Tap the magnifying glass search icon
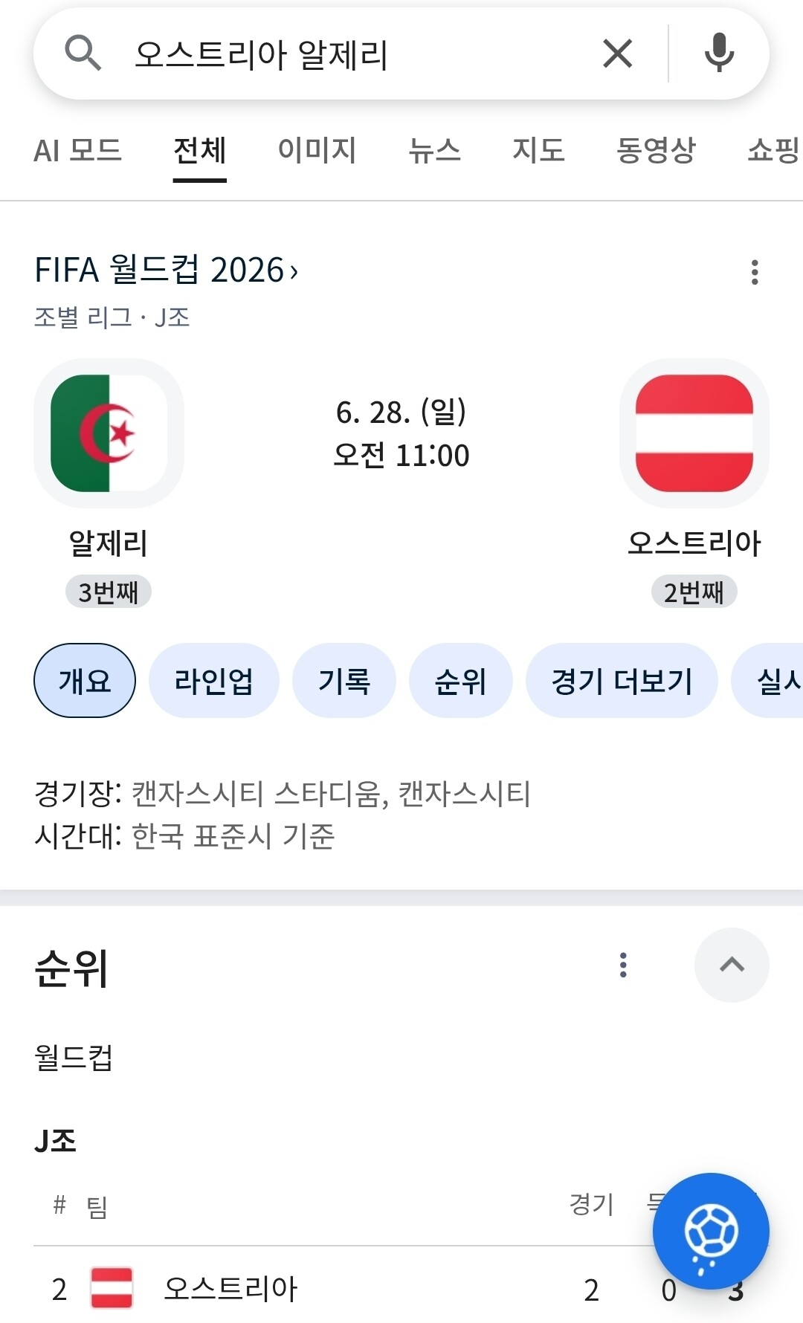 point(83,54)
